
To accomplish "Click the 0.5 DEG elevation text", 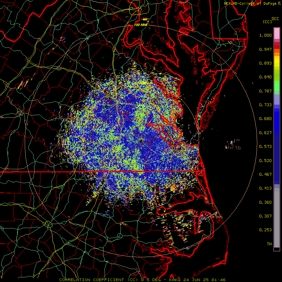I will [151, 280].
